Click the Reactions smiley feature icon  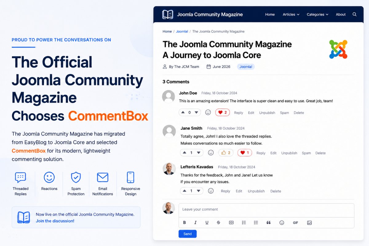click(49, 177)
